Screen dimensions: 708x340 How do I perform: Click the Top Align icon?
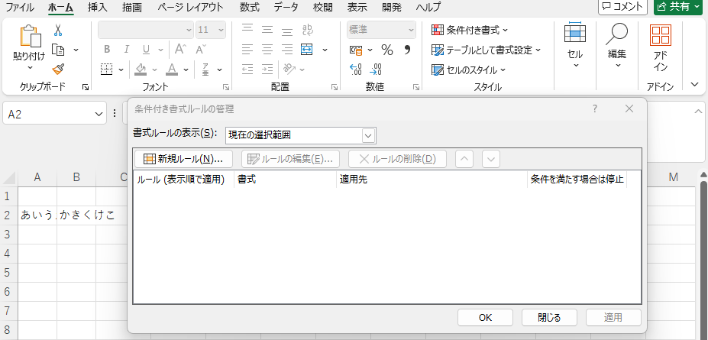(247, 29)
